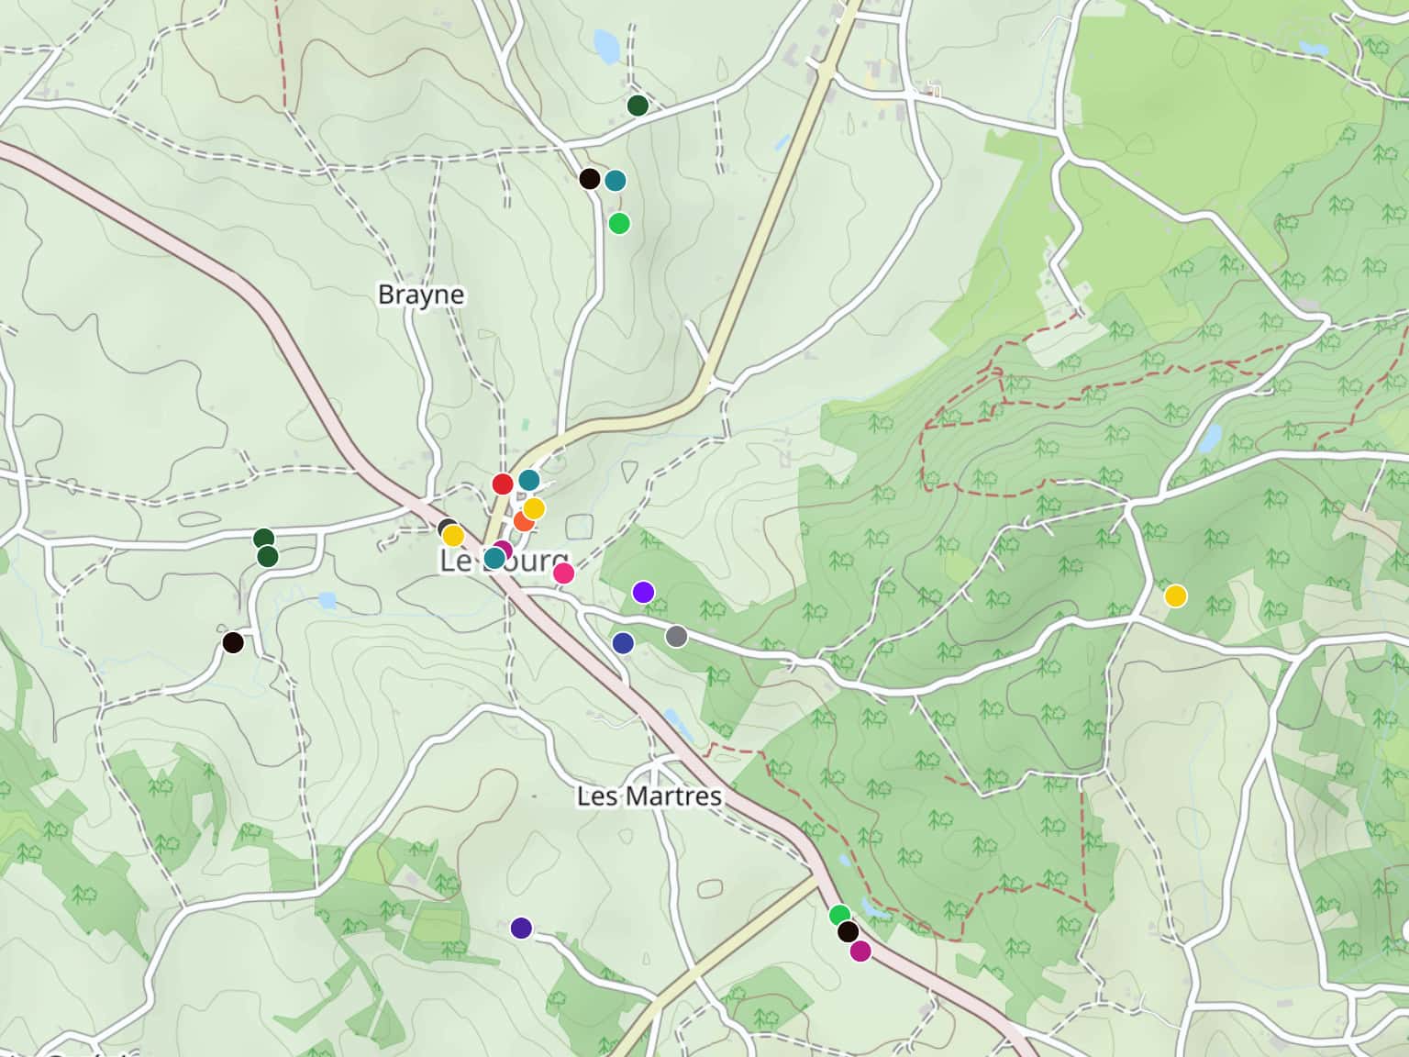Select the navy blue marker beside gray marker
Screen dimensions: 1409x1057
click(x=623, y=643)
